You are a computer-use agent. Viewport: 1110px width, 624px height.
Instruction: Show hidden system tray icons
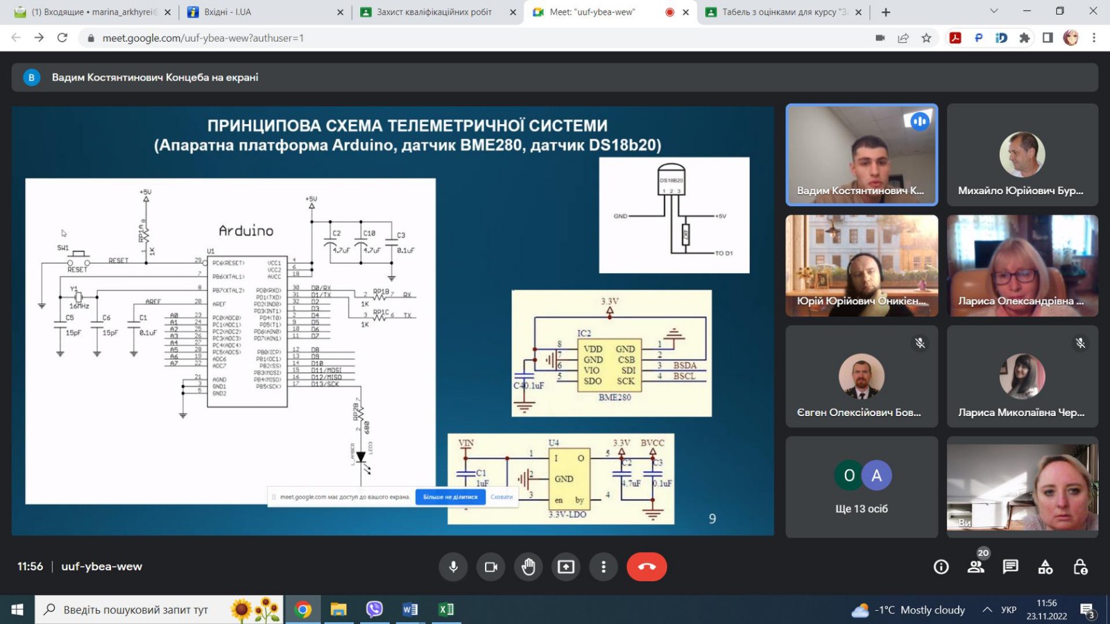(987, 609)
